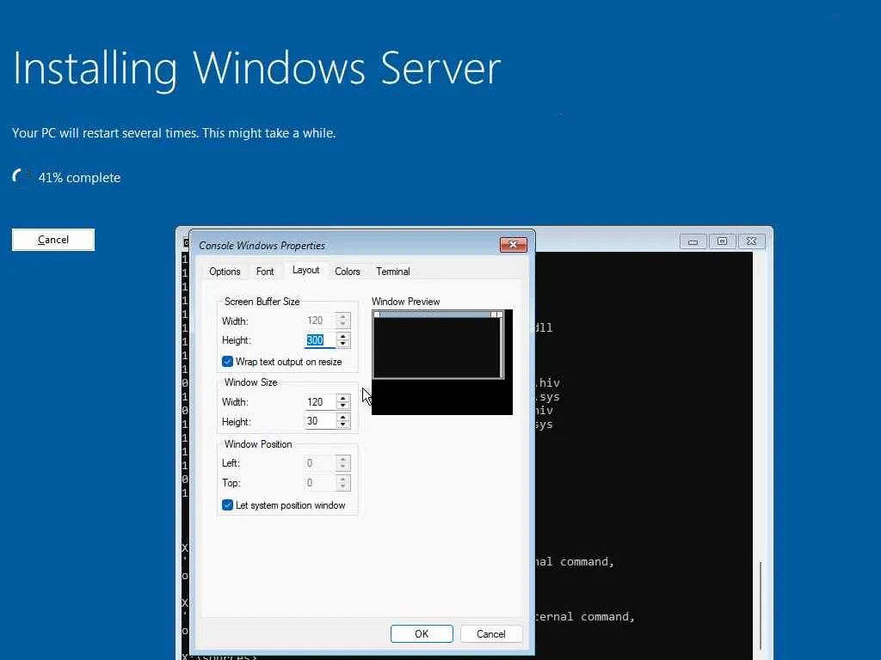Click the Screen Buffer Width field
The height and width of the screenshot is (660, 881).
coord(320,321)
